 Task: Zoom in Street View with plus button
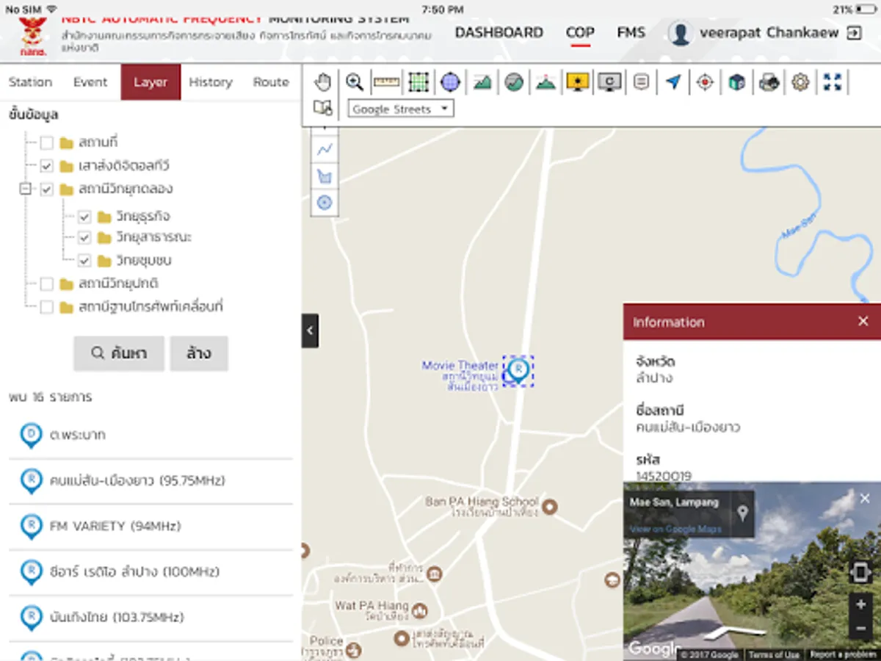(x=860, y=605)
